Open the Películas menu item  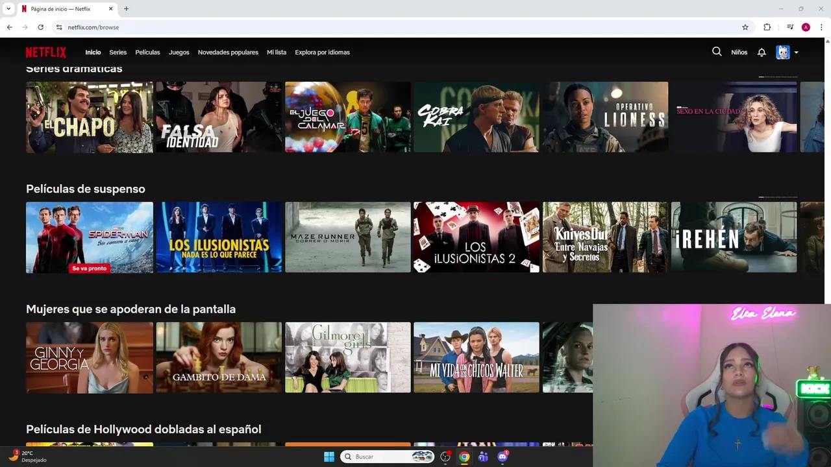point(147,53)
